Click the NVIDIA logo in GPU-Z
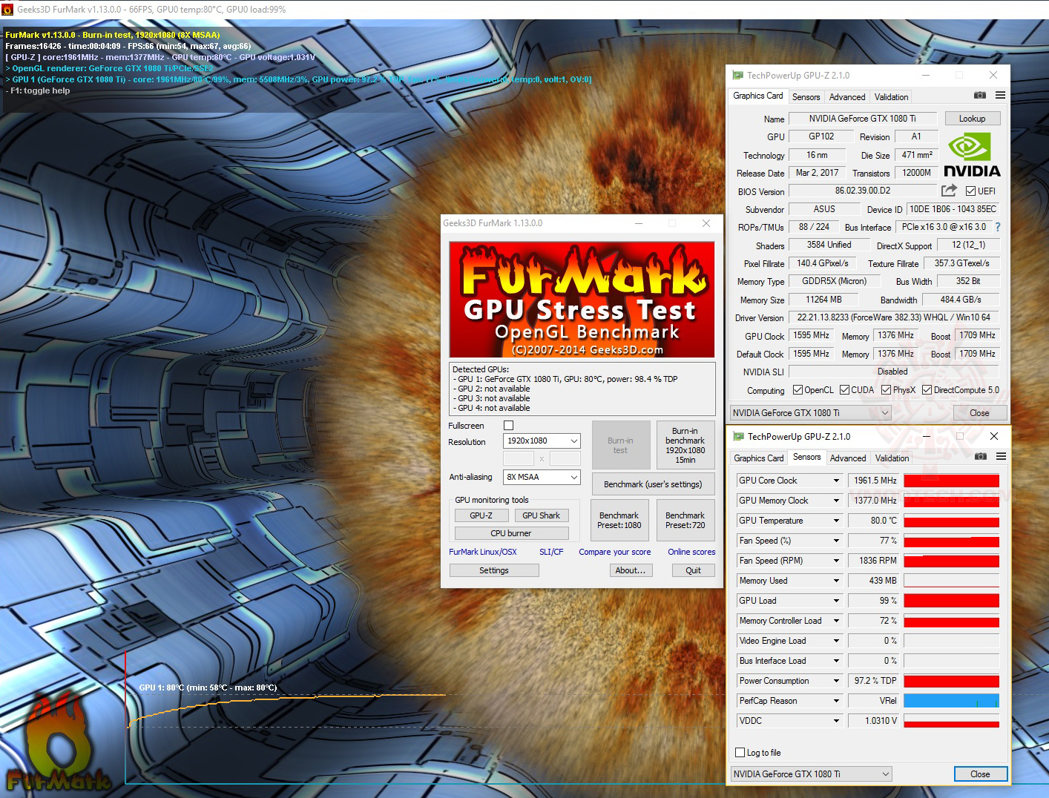 [x=972, y=155]
